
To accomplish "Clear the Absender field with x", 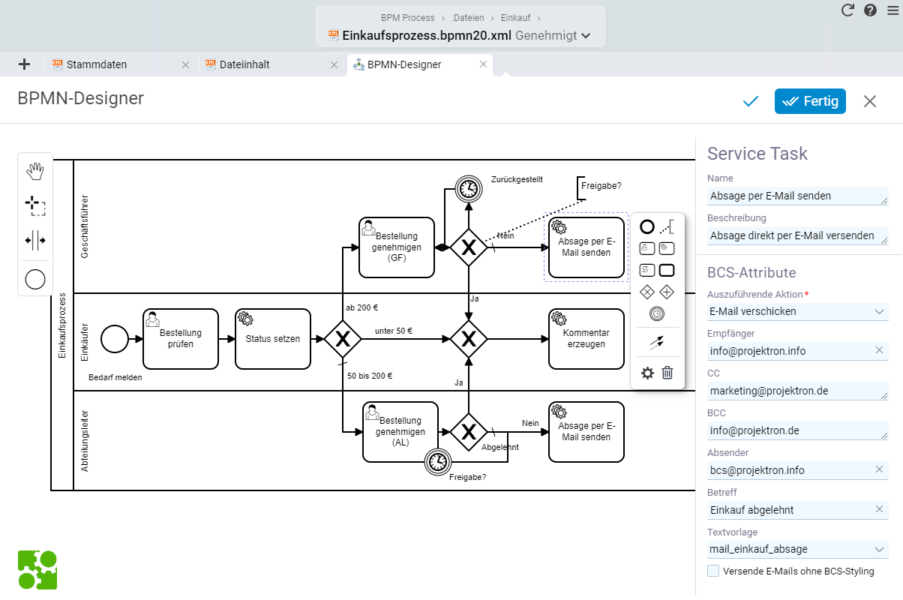I will coord(880,470).
